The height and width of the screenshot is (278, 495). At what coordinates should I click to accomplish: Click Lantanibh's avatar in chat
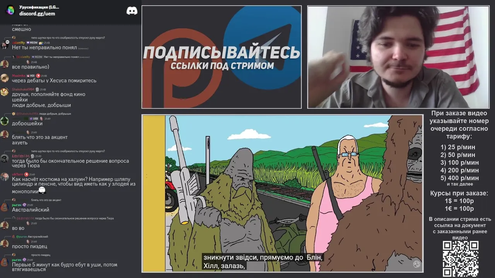pyautogui.click(x=4, y=158)
